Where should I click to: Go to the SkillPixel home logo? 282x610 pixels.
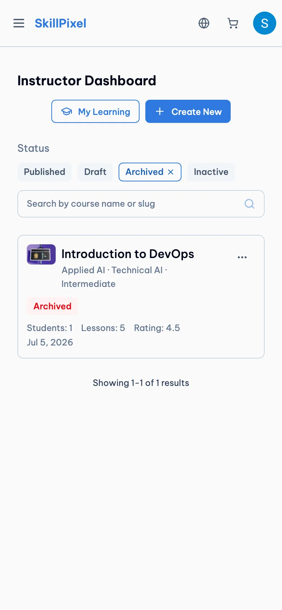point(60,23)
